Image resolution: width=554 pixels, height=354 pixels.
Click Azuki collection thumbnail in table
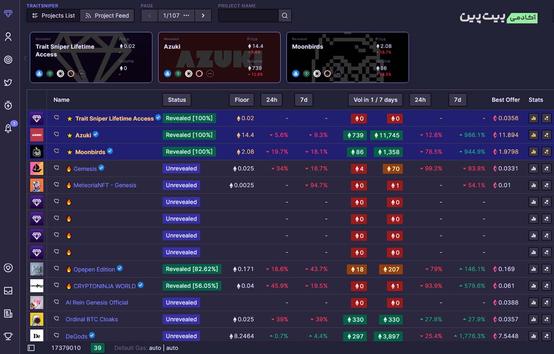pos(37,135)
